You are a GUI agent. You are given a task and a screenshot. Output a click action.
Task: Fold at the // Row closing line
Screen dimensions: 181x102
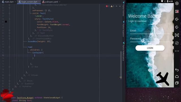coord(9,67)
